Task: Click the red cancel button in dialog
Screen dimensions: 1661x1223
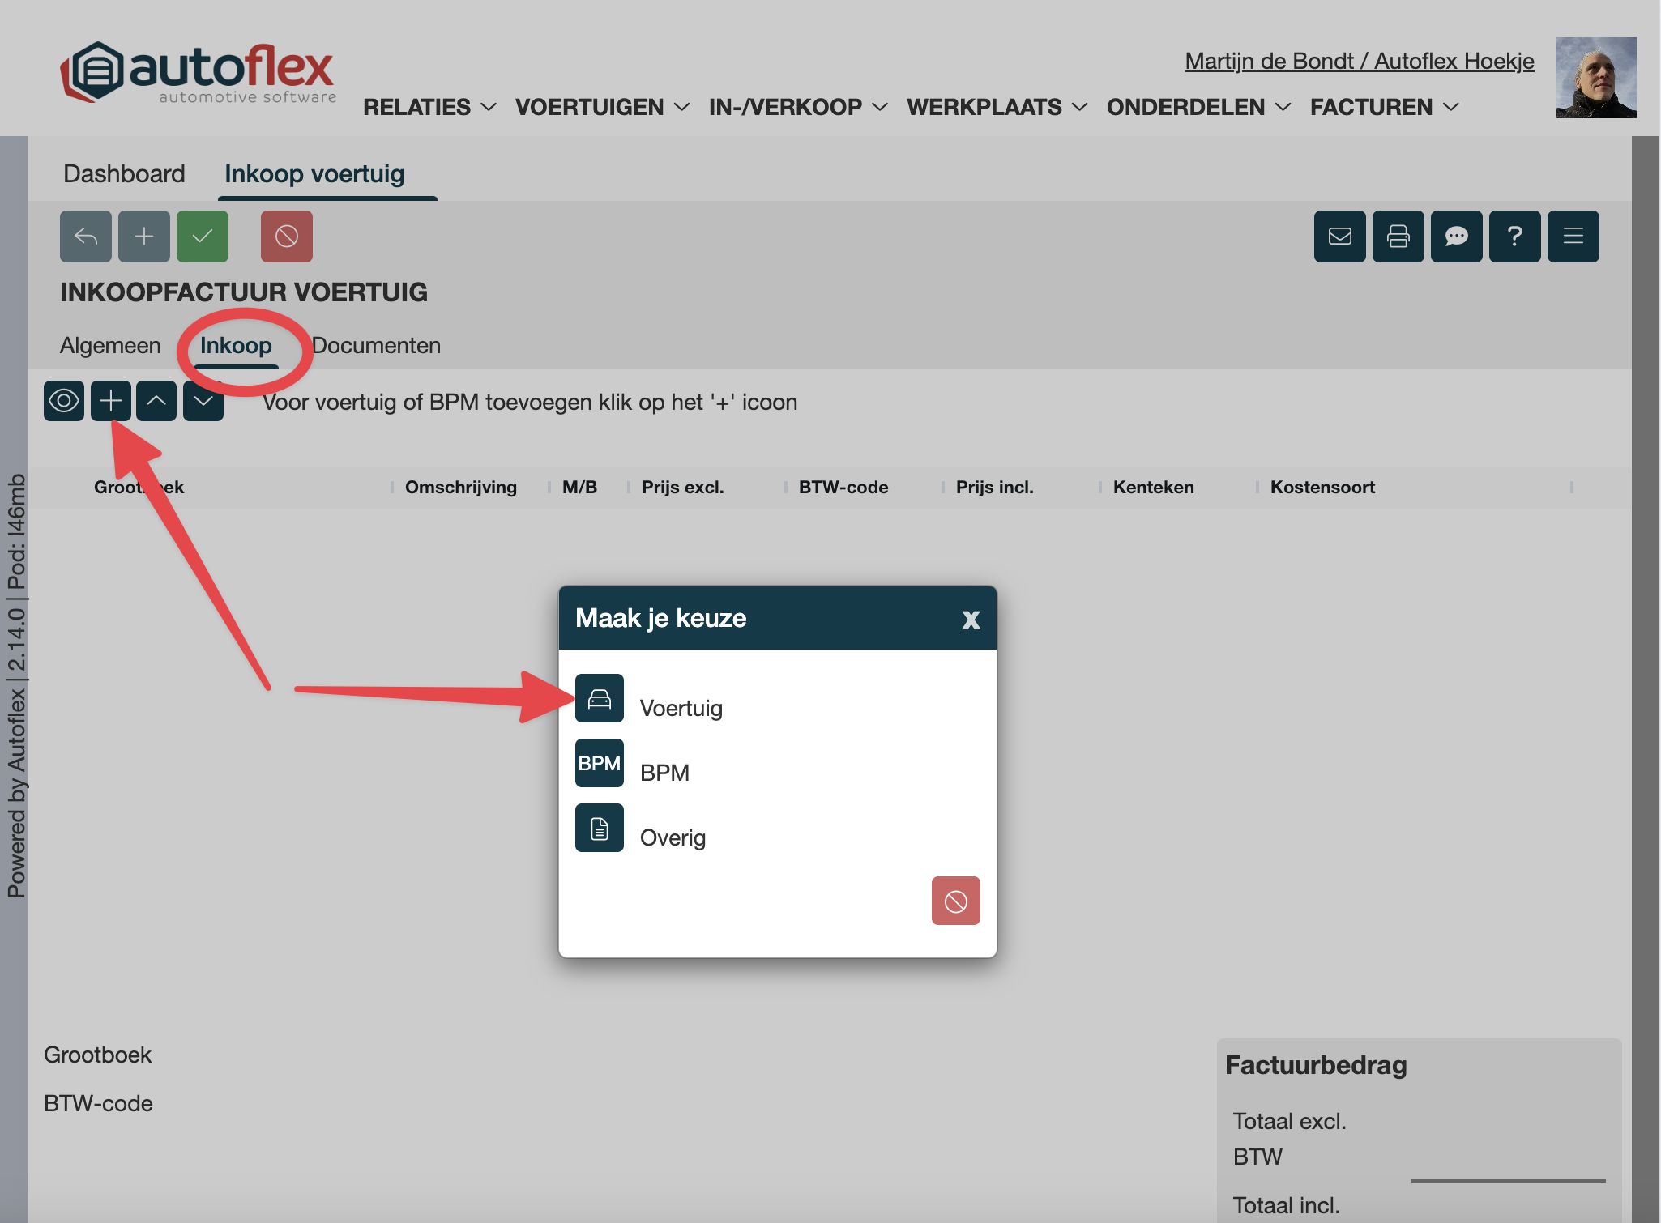Action: [x=955, y=901]
